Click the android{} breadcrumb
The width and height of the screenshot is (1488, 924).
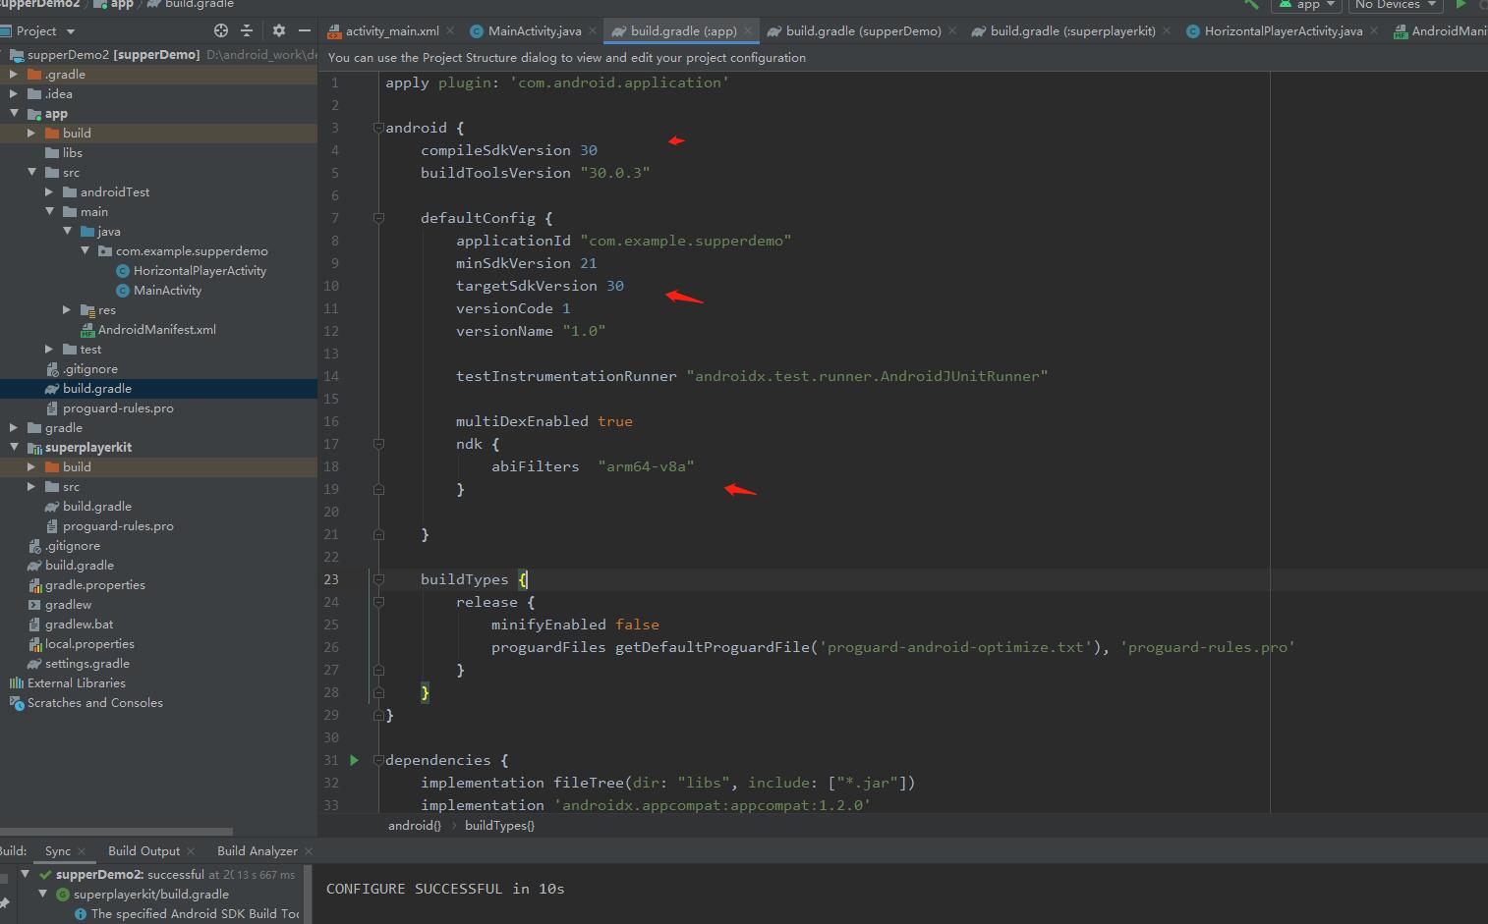click(415, 825)
